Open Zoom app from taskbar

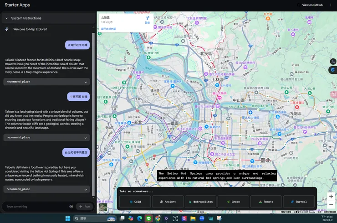(202, 218)
